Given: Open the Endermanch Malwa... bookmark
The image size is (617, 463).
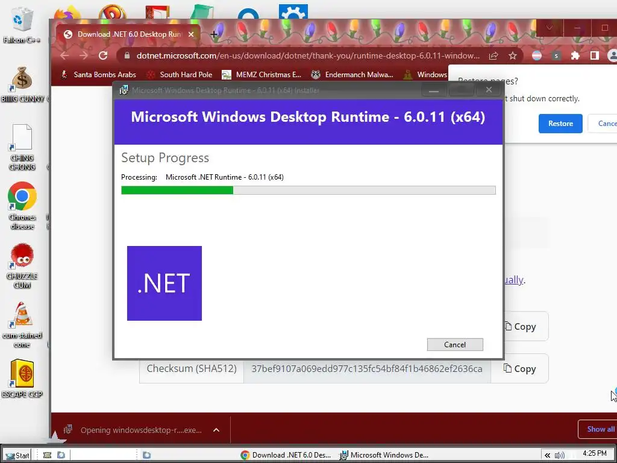Looking at the screenshot, I should [x=352, y=74].
